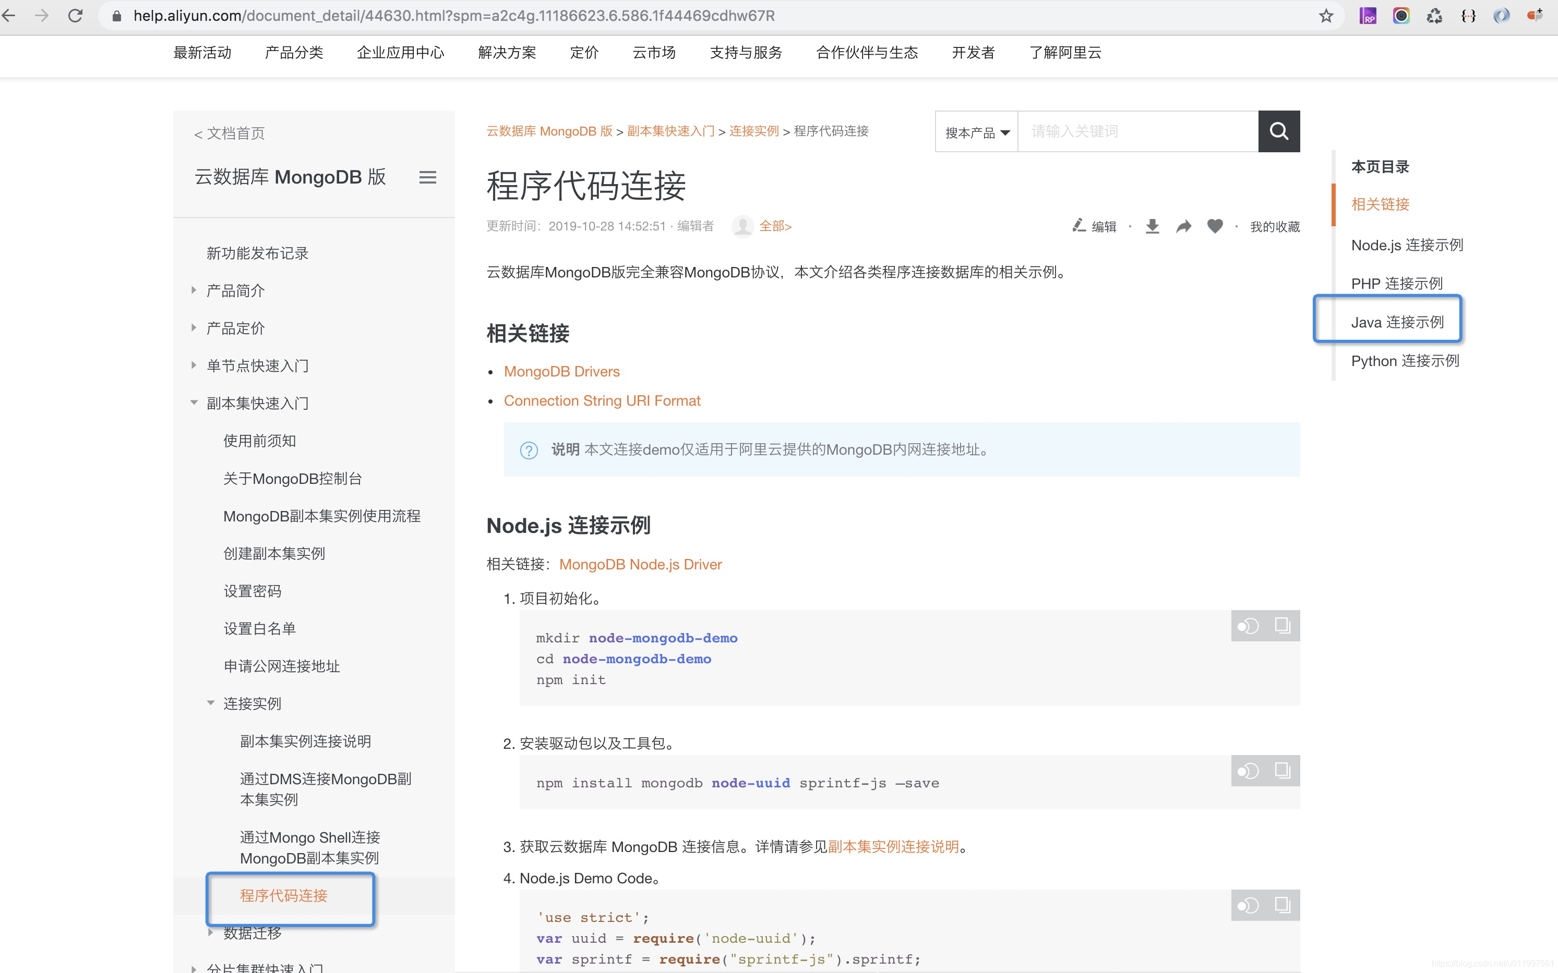
Task: Click the browser back arrow
Action: tap(9, 16)
